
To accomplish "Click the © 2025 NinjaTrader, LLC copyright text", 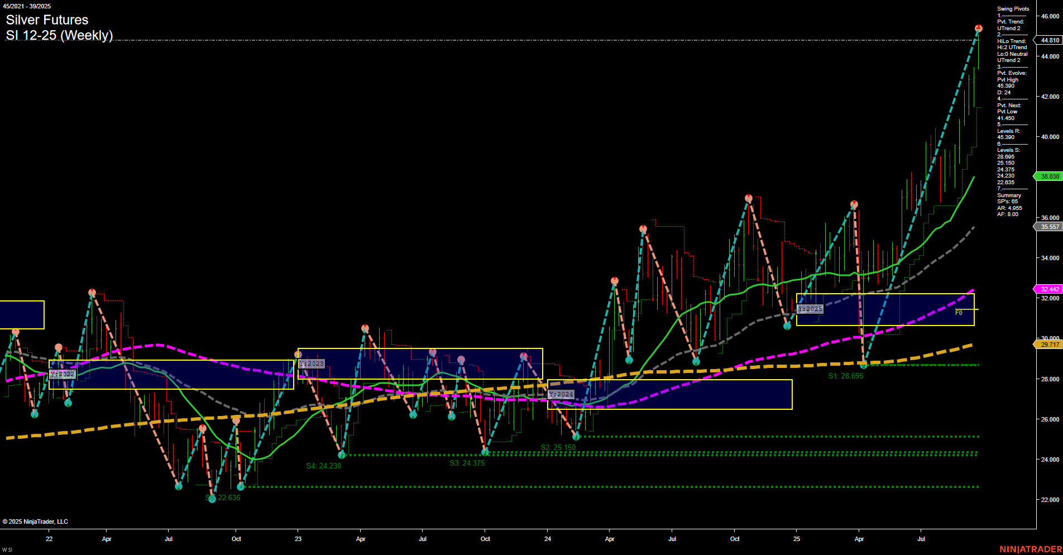I will coord(36,521).
